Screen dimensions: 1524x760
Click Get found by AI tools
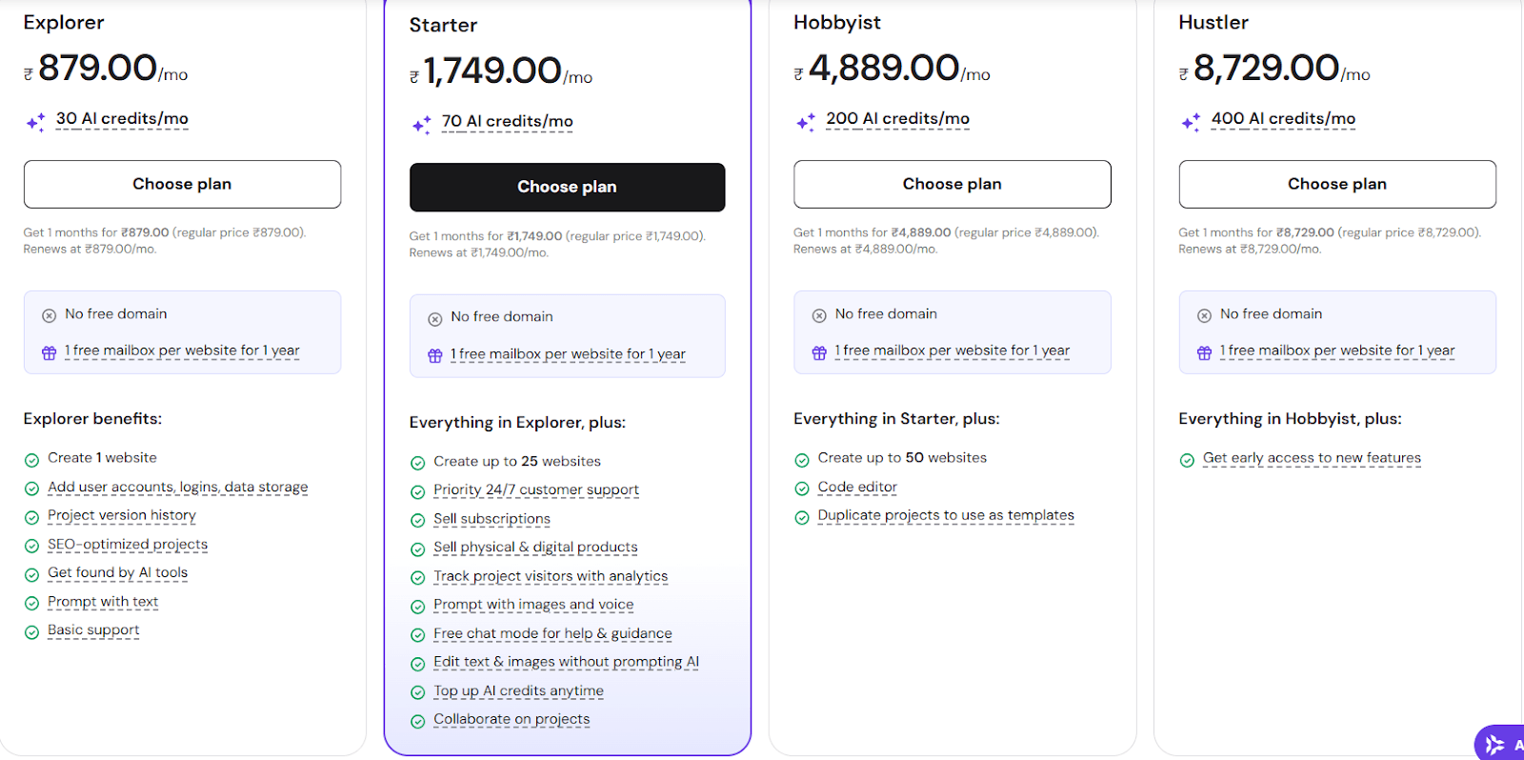[118, 573]
